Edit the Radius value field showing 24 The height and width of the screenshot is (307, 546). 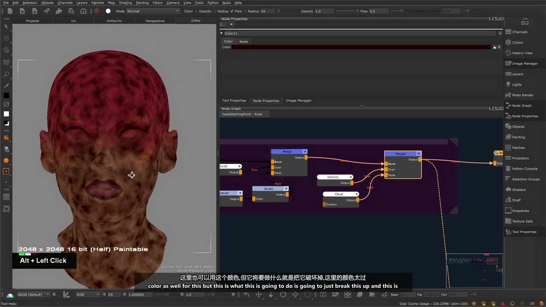tap(268, 11)
